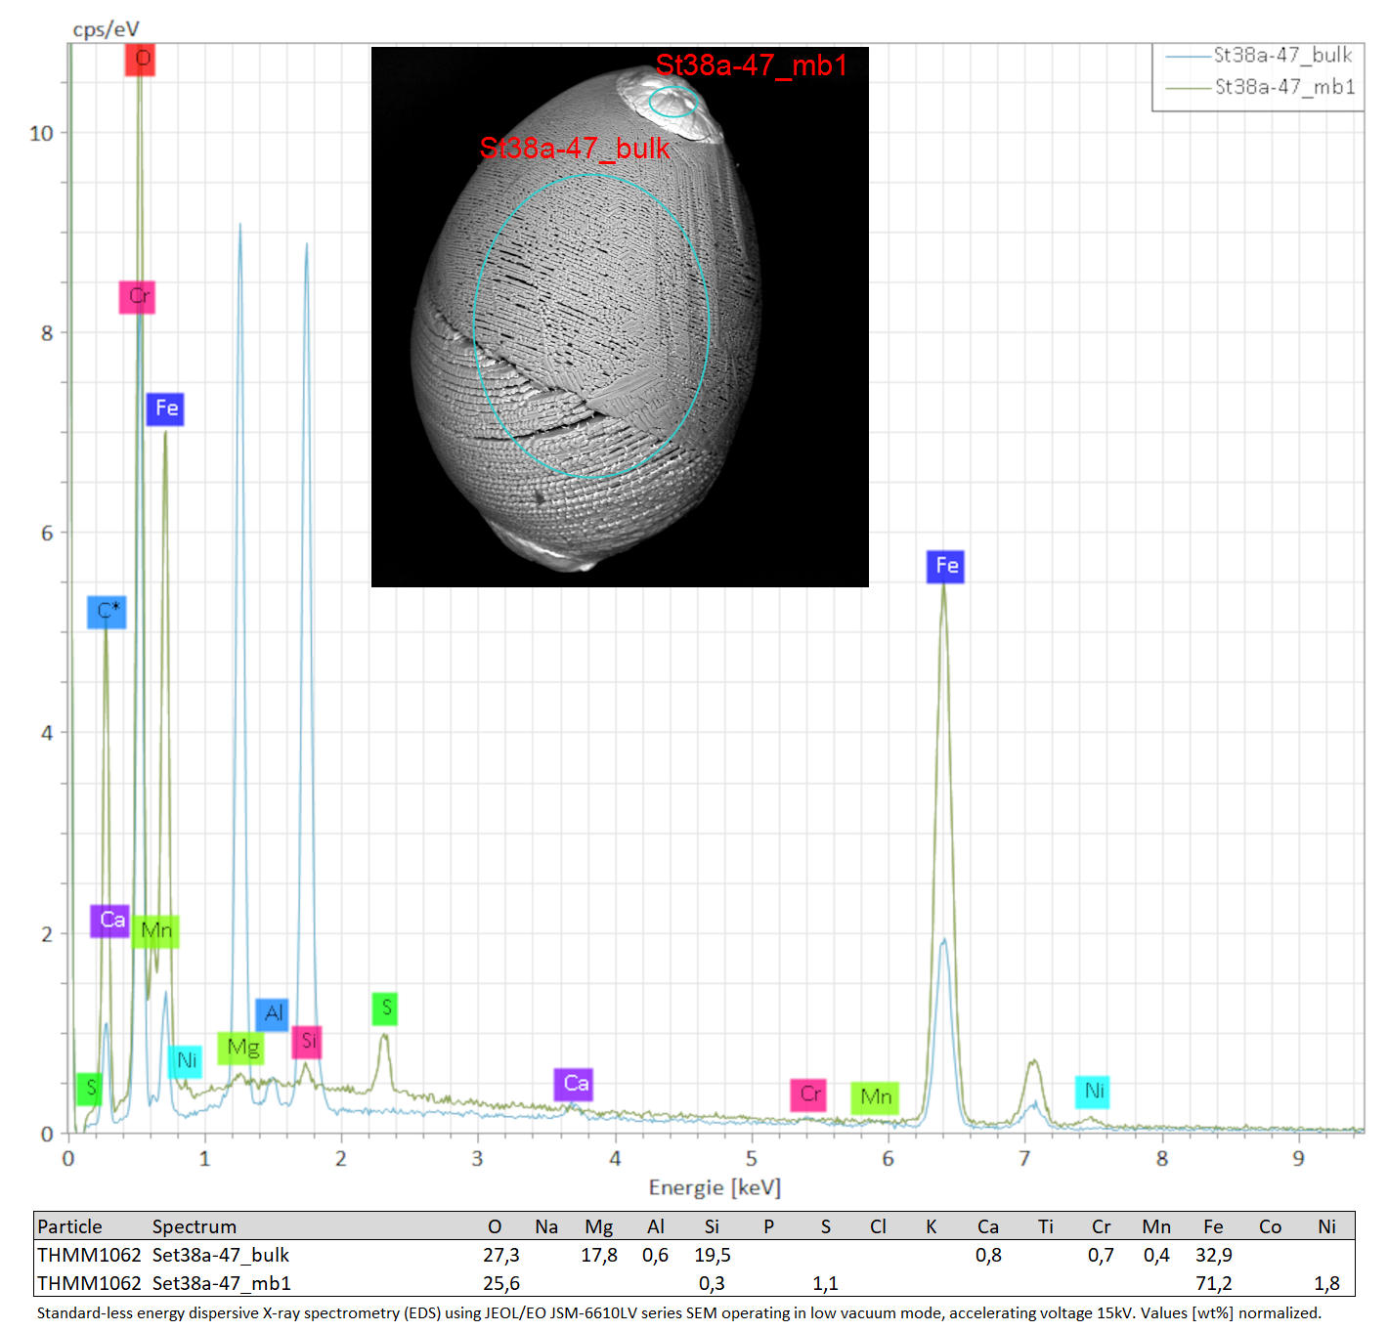Select the Spectrum column header in the table

[x=195, y=1226]
